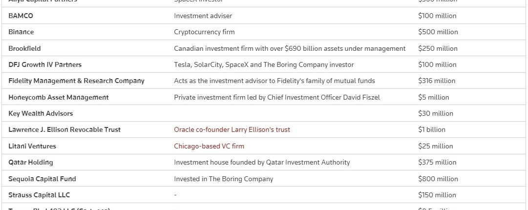Click Honeycomb Asset Management name

pyautogui.click(x=58, y=97)
